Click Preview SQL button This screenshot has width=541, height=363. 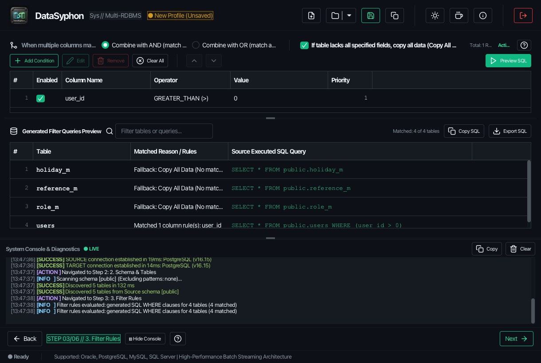coord(508,61)
